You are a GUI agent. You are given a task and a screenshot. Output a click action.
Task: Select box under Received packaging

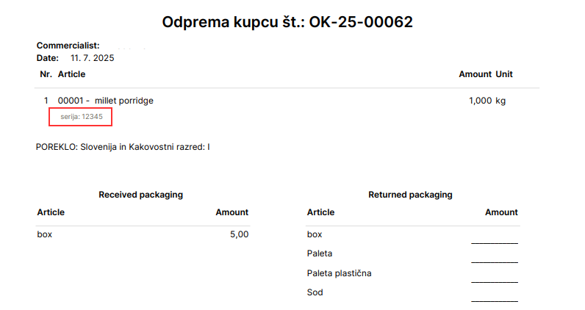tap(45, 234)
